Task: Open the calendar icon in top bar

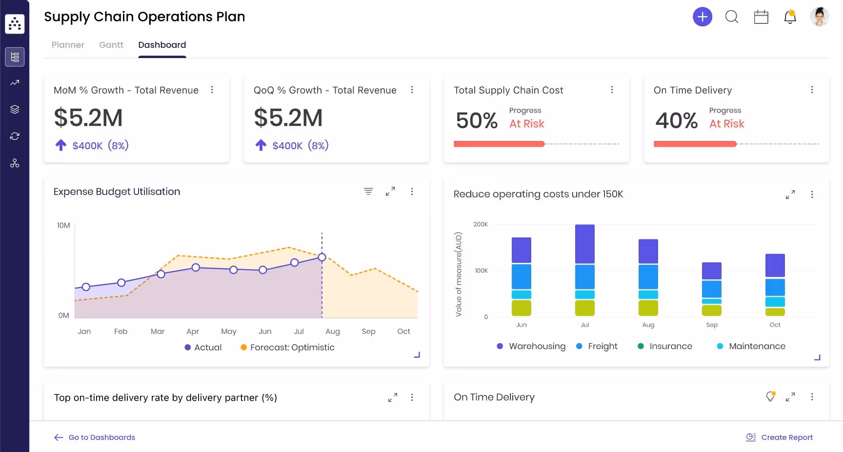Action: 761,17
